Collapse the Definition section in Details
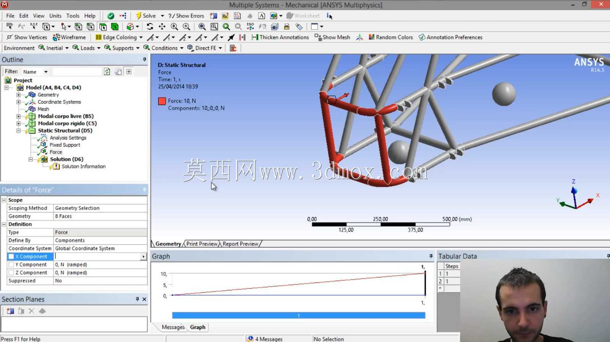This screenshot has width=610, height=342. tap(4, 224)
